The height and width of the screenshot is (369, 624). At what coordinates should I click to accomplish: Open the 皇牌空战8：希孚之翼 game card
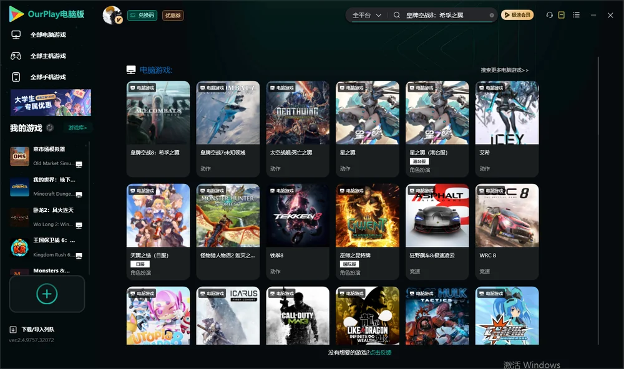pos(158,129)
